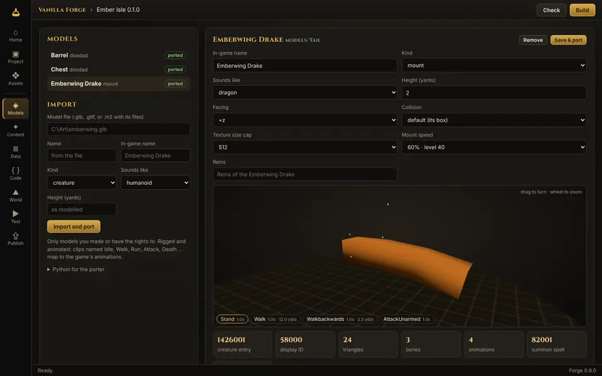Click the 4 animations card
The width and height of the screenshot is (602, 376).
point(494,344)
